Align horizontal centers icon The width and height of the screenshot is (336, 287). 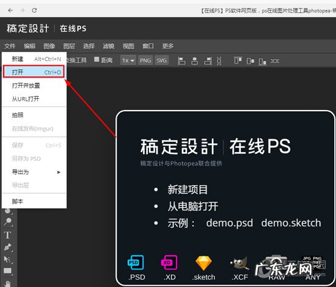[194, 61]
